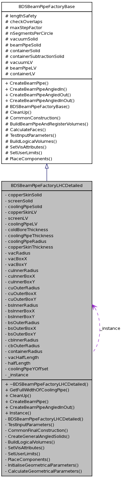Click the CalculateGeometricalParameters() method
The image size is (122, 478).
(x=43, y=471)
